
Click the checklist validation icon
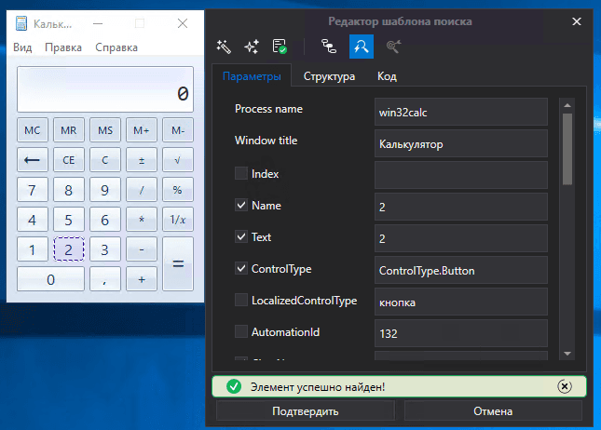tap(280, 46)
